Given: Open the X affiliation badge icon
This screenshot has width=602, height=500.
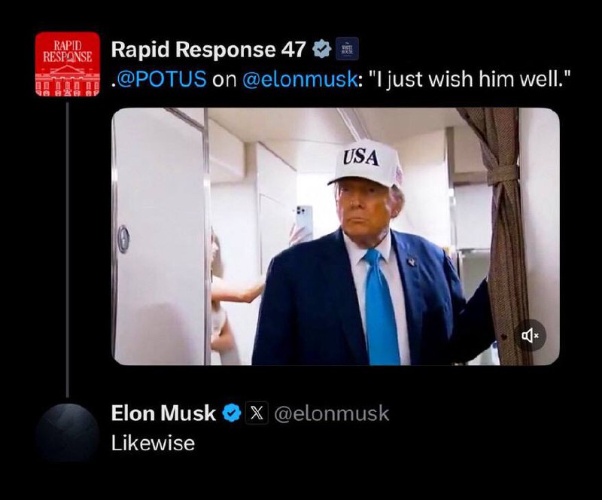Looking at the screenshot, I should tap(257, 413).
